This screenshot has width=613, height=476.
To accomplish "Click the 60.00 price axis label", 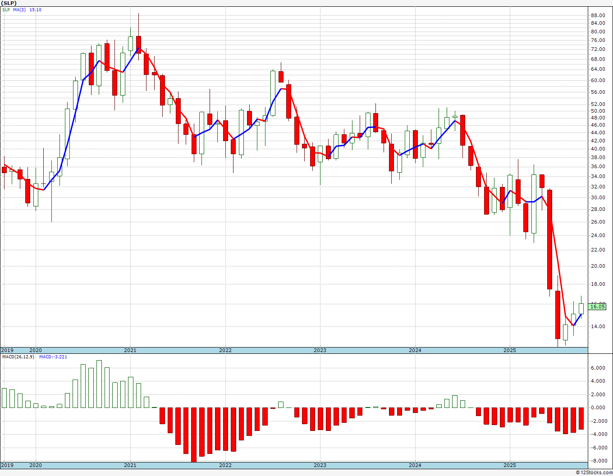I will (598, 80).
